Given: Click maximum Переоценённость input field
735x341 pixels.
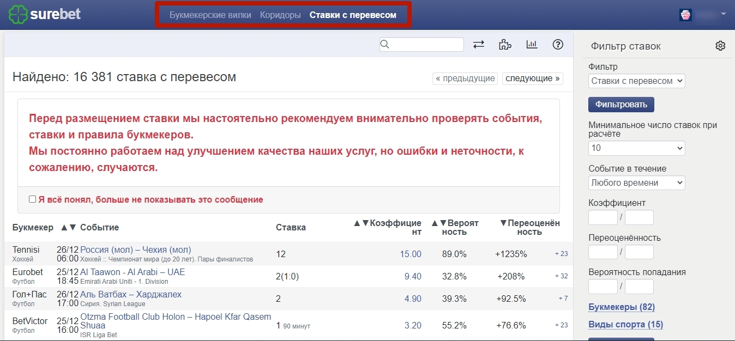Looking at the screenshot, I should click(639, 252).
